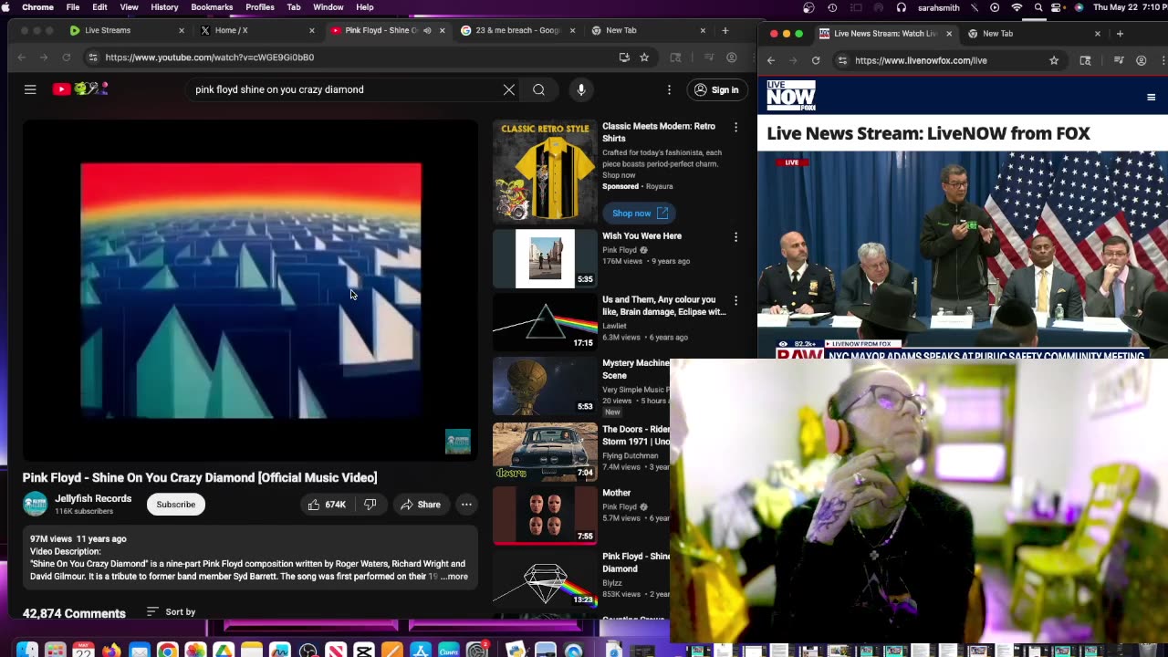Viewport: 1168px width, 657px height.
Task: Open Jellyfish Records channel avatar
Action: 35,504
